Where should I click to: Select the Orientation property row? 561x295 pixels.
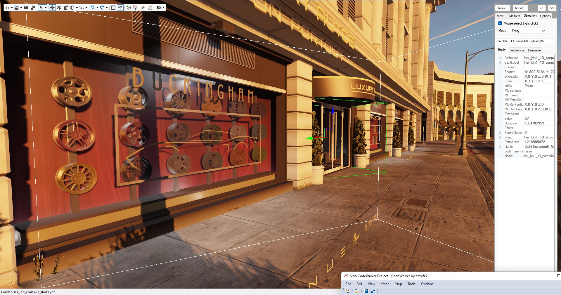(x=526, y=77)
